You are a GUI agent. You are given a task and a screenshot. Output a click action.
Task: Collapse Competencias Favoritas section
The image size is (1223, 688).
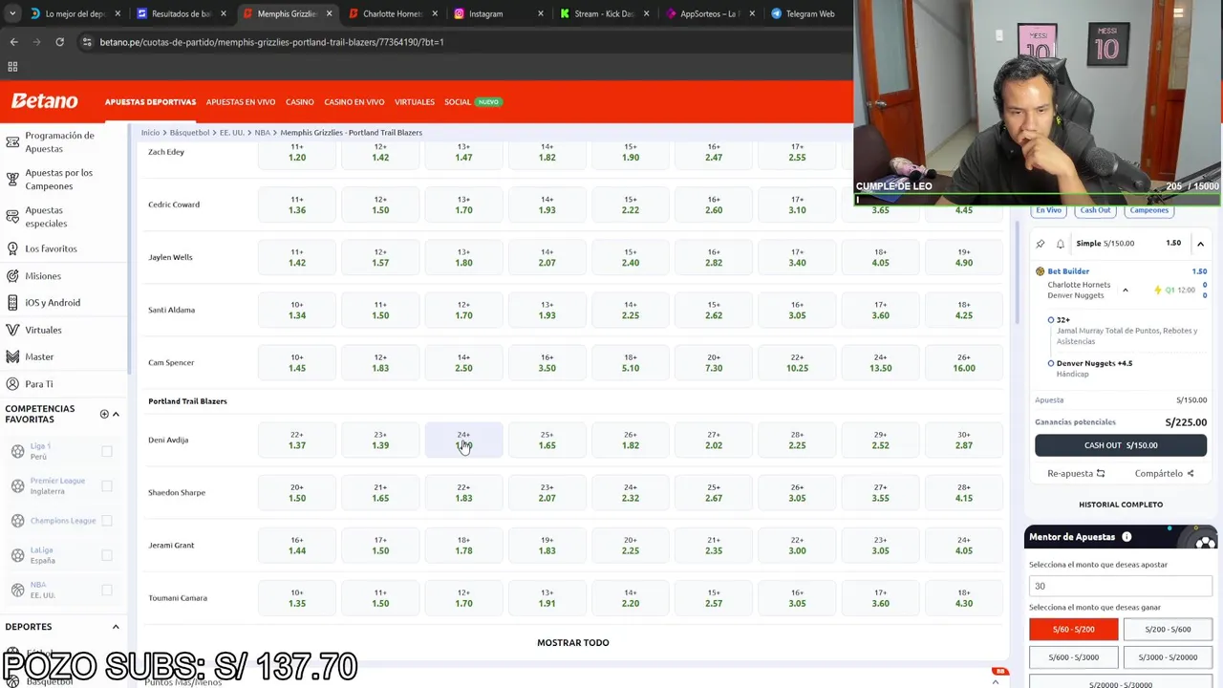coord(116,414)
